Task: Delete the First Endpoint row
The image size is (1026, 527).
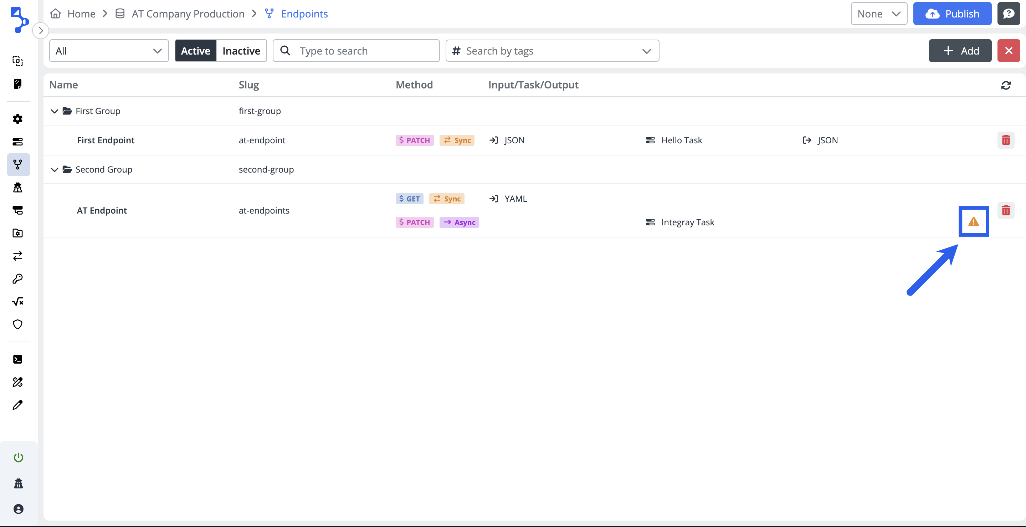Action: click(x=1005, y=140)
